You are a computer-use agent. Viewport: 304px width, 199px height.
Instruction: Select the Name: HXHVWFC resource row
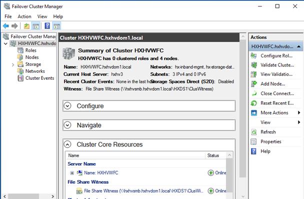point(146,173)
